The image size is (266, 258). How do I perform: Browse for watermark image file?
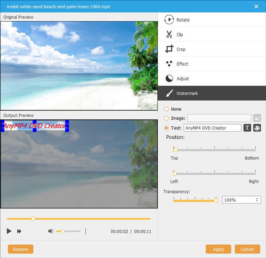tap(257, 118)
